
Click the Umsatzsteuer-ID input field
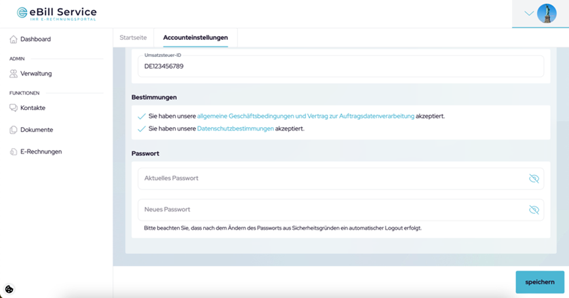coord(328,66)
